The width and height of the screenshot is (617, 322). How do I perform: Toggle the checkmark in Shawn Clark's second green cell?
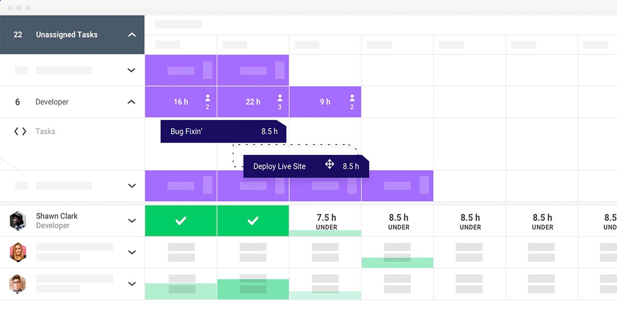(253, 220)
